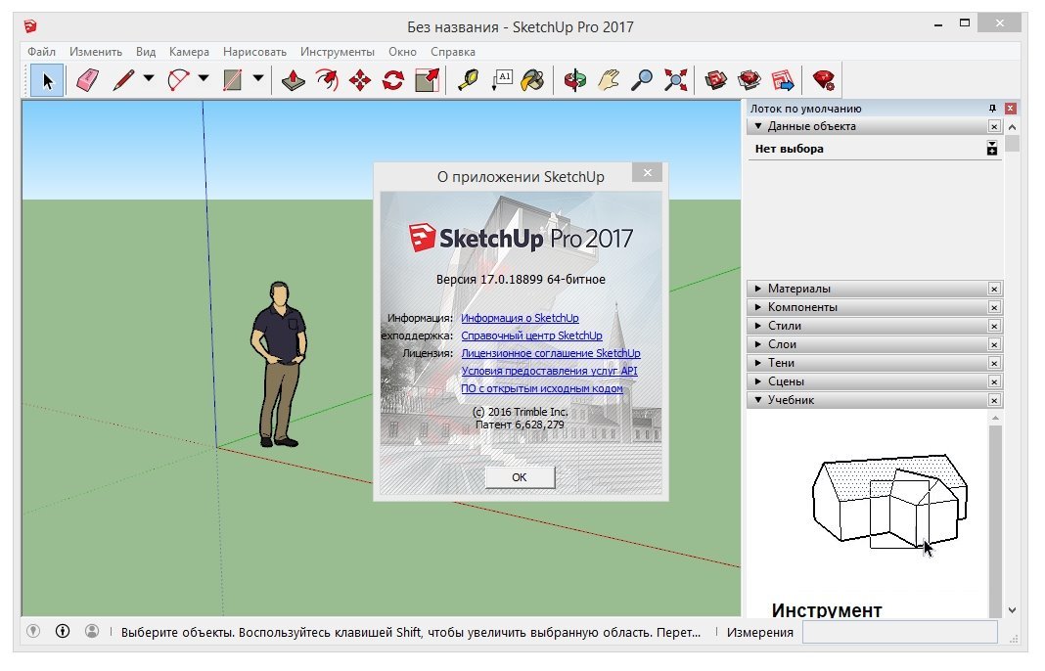Close the О приложении SketchUp dialog
The image size is (1045, 671).
coord(647,172)
